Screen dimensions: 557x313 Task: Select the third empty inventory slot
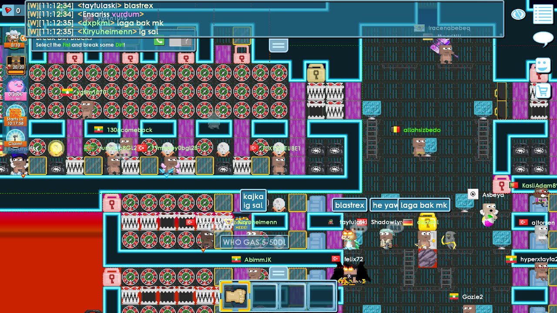[x=293, y=296]
